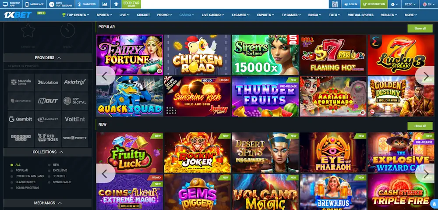
Task: Go to the Cricket menu item
Action: click(x=143, y=15)
